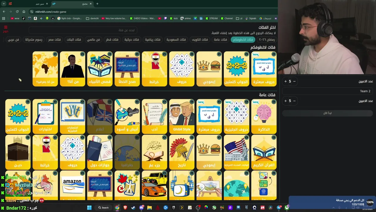Select the فئات البنات tab

(74, 39)
